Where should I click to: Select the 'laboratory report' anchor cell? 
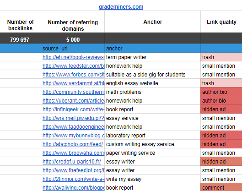pyautogui.click(x=153, y=136)
